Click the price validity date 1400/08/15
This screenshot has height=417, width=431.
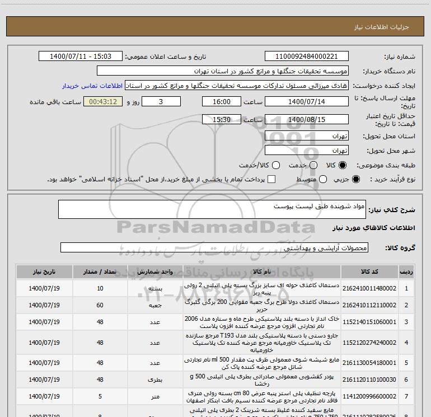pos(307,119)
